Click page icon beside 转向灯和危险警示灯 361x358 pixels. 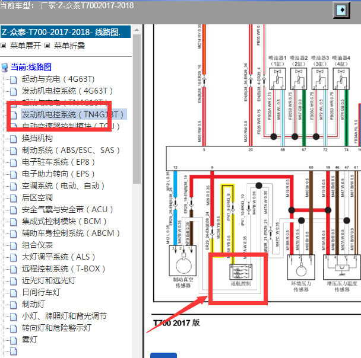[x=14, y=328]
